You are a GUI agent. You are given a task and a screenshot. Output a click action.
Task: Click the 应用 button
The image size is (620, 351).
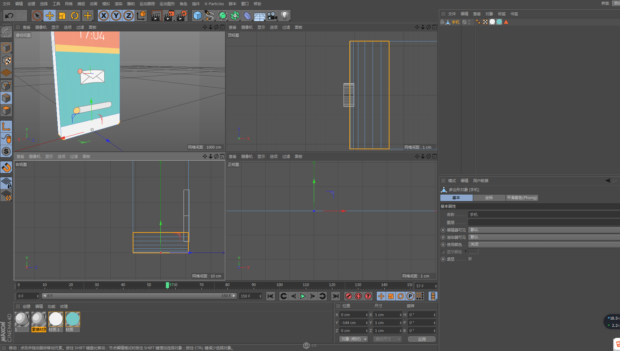[x=422, y=339]
